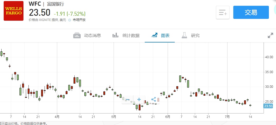Click the news feed icon
The image size is (276, 125).
point(77,36)
